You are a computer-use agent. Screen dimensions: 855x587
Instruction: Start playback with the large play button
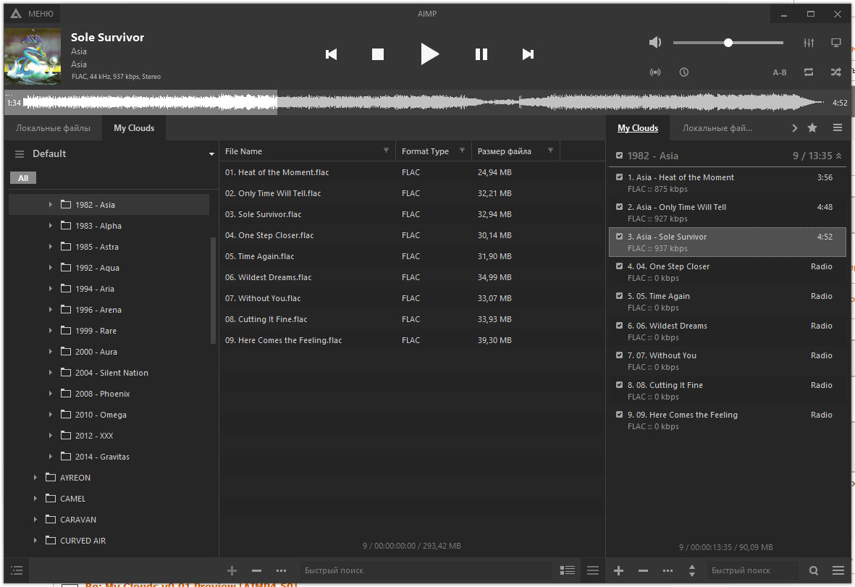[x=430, y=54]
